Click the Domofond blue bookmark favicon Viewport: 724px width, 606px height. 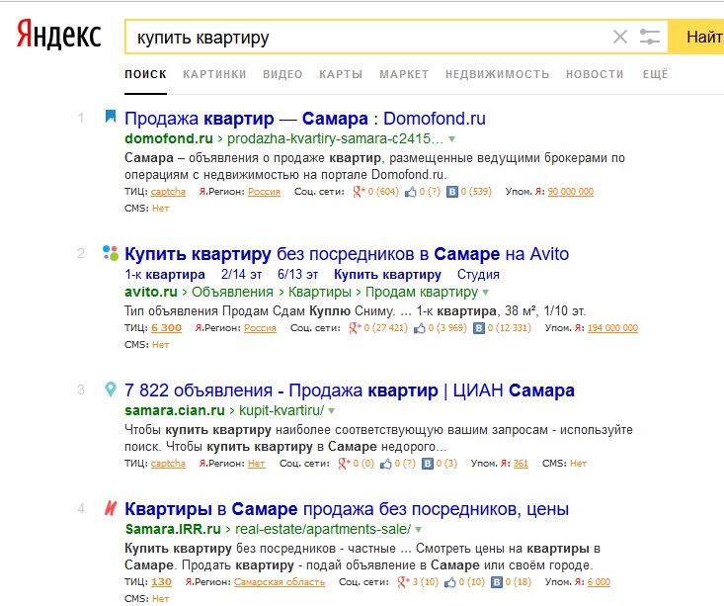[111, 117]
